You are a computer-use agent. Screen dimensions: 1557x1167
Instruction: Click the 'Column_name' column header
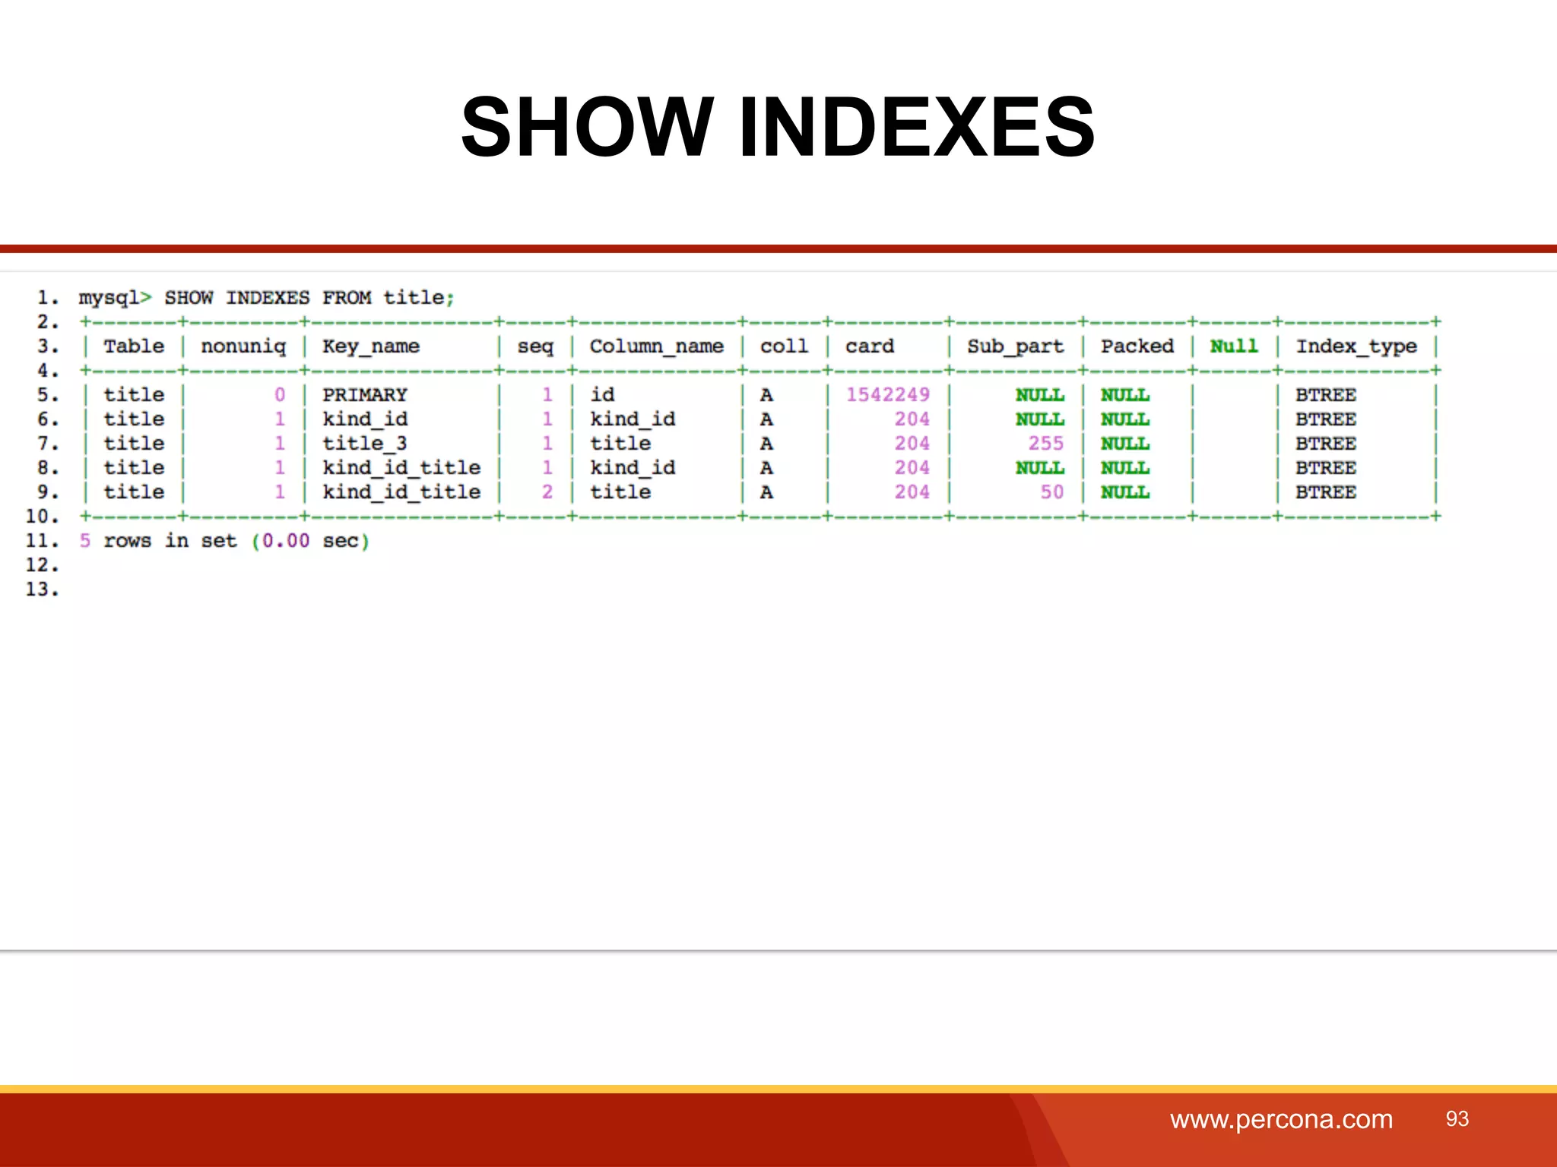point(657,346)
